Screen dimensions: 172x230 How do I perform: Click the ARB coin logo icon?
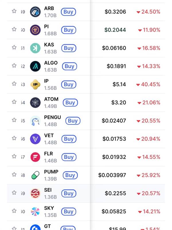tap(35, 12)
